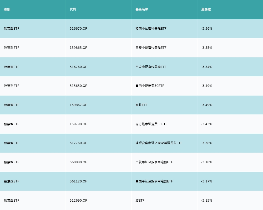Click 股票型ETF in the 515650.OF row
This screenshot has width=263, height=210.
point(12,86)
